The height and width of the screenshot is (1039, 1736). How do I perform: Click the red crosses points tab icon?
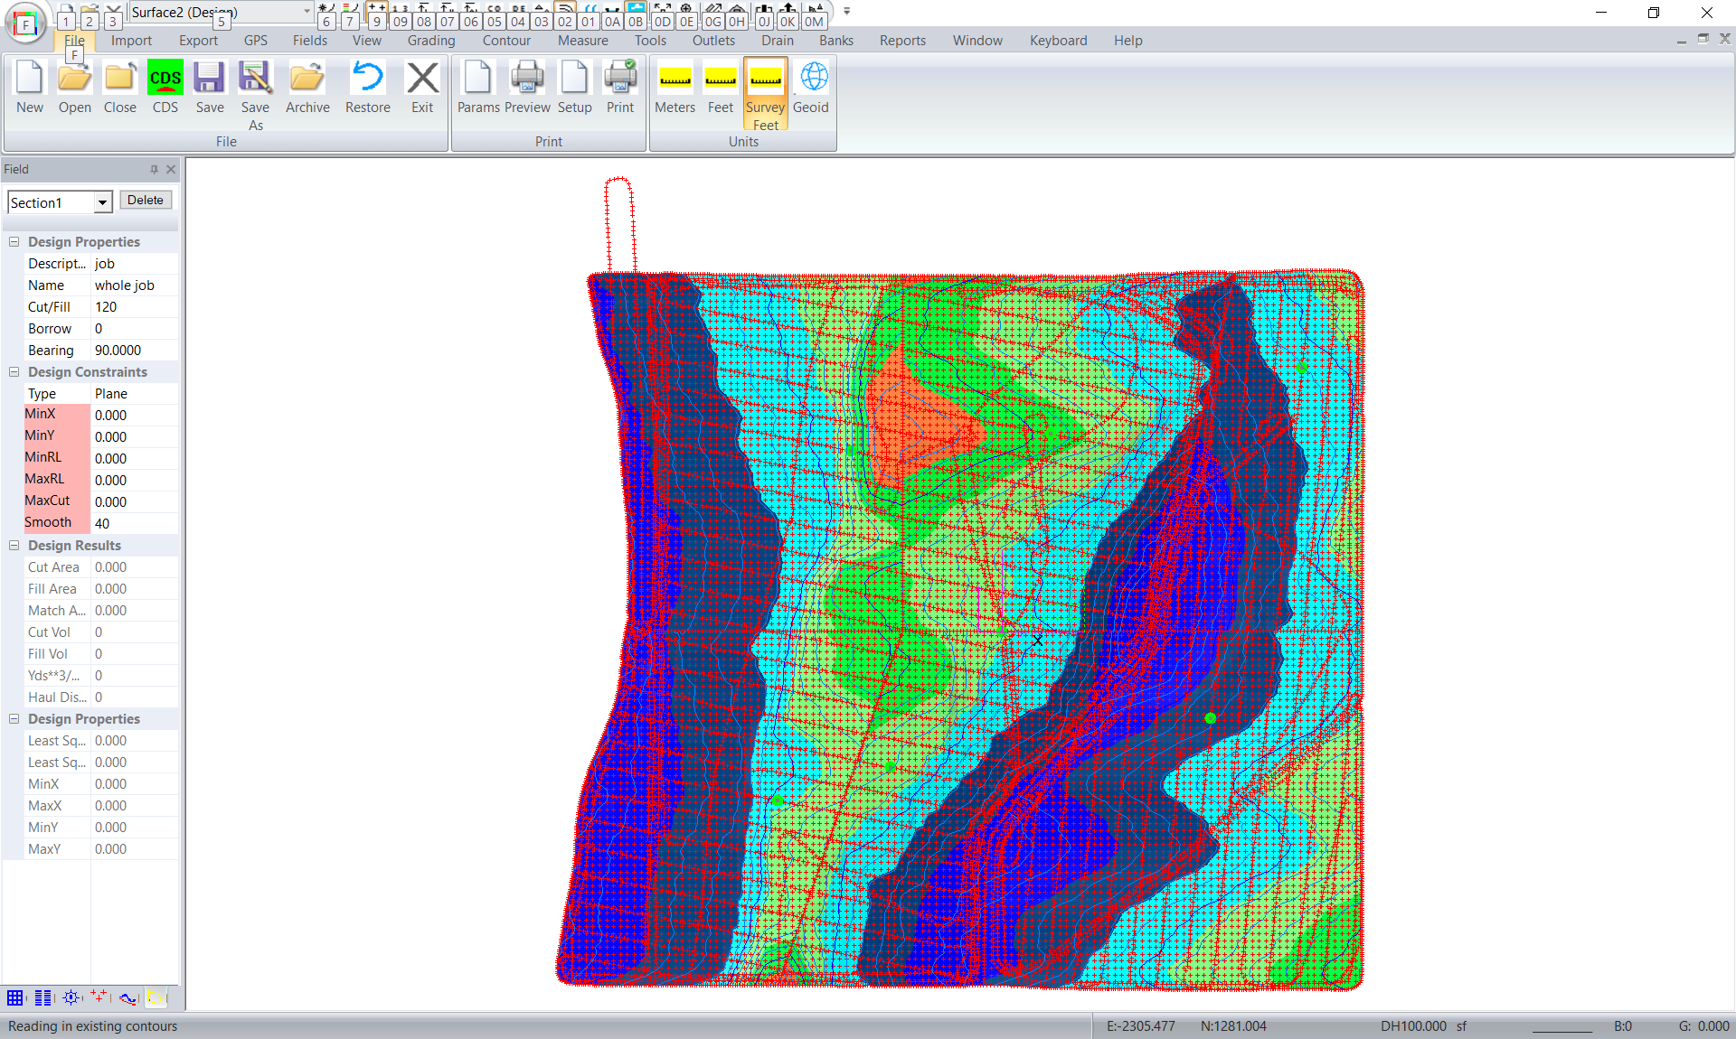point(99,997)
